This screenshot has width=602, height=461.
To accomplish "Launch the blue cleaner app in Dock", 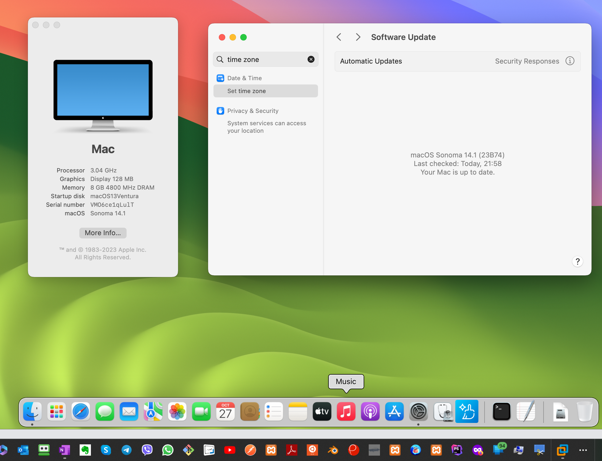I will tap(467, 411).
